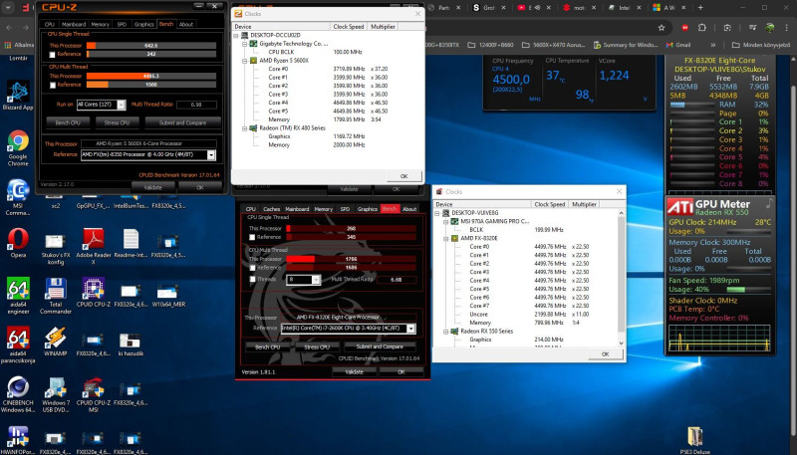
Task: Open the PSE3 Deluxe desktop icon
Action: (694, 440)
